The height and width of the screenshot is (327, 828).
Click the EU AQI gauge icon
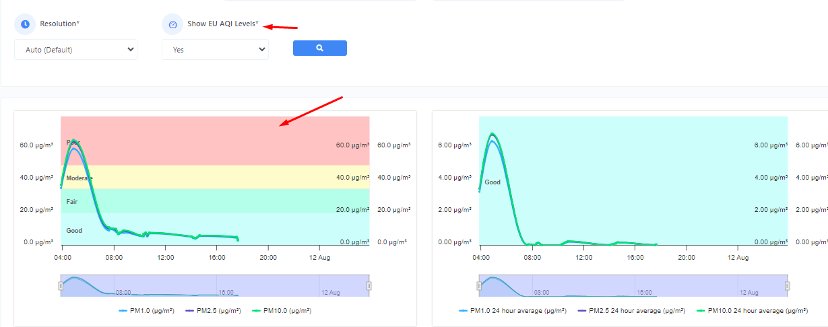172,24
